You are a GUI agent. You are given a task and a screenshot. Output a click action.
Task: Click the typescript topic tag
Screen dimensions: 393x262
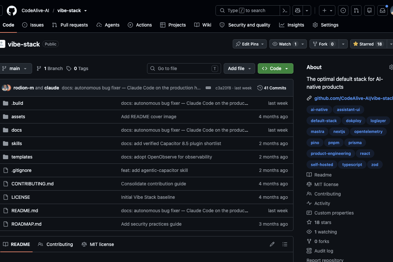pyautogui.click(x=352, y=165)
